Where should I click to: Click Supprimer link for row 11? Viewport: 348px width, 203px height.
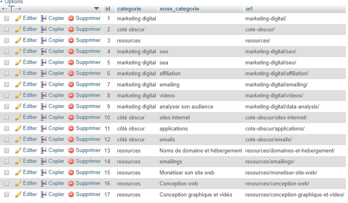[x=88, y=128]
